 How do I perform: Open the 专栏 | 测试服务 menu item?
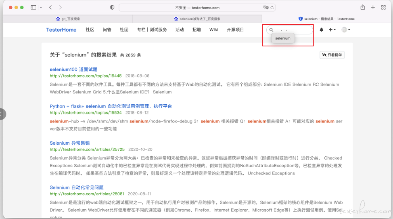click(152, 29)
